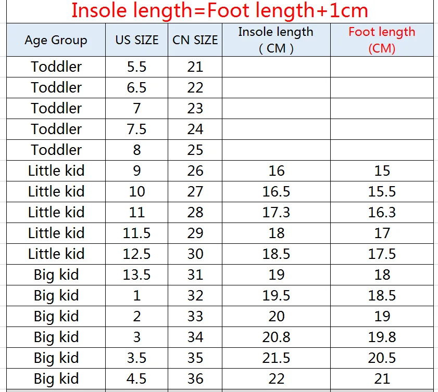Click the Big kid cell for CN 36

[x=56, y=378]
